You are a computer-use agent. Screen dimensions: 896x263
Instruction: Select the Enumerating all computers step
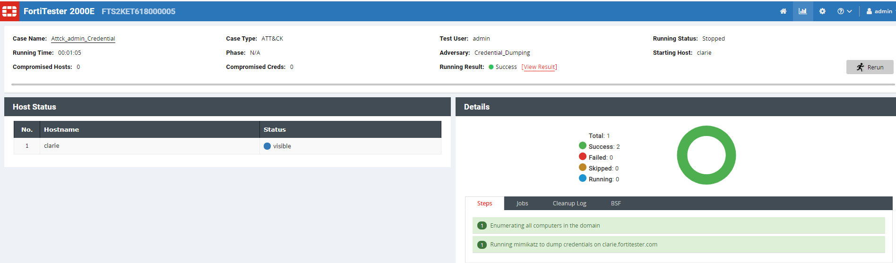(x=679, y=225)
